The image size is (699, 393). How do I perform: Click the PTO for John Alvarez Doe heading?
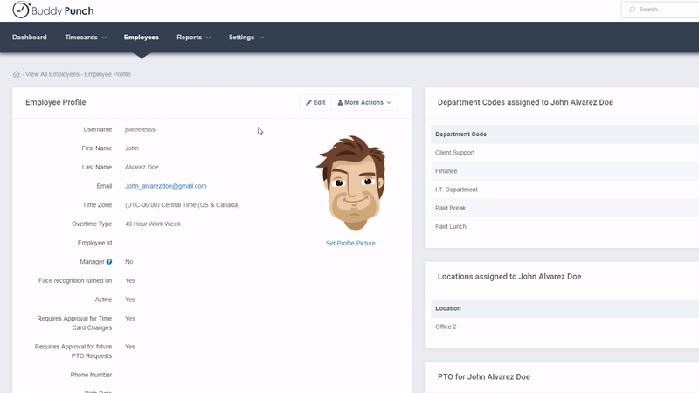pos(484,377)
